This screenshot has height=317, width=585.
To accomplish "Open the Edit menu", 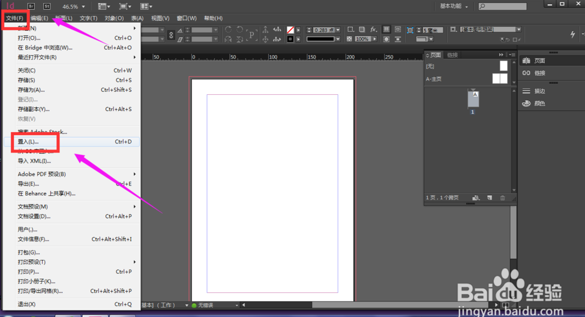I will click(x=40, y=18).
